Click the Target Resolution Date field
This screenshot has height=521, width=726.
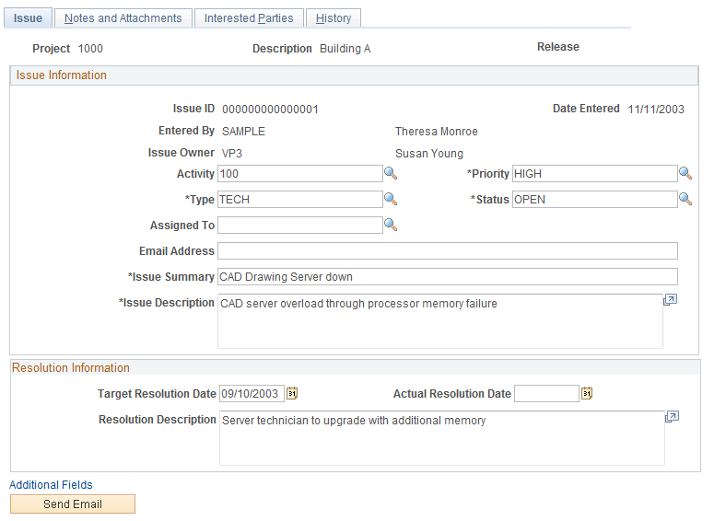click(x=252, y=393)
